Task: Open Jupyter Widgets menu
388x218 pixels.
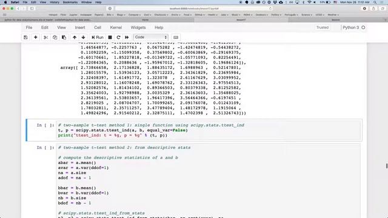Action: (138, 27)
